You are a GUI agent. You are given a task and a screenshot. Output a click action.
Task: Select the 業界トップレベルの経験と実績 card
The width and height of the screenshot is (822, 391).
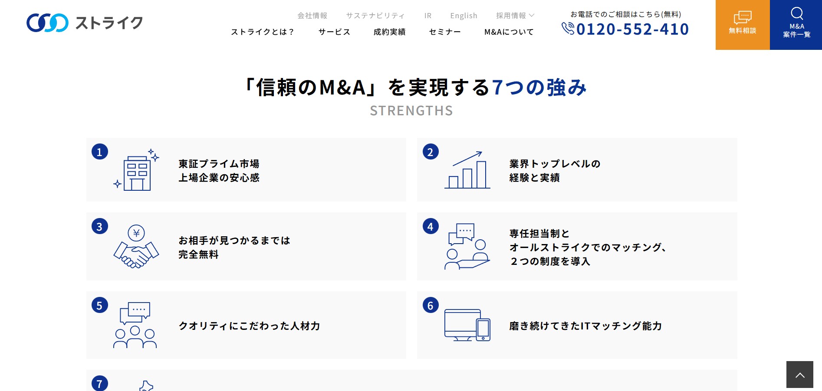point(577,169)
